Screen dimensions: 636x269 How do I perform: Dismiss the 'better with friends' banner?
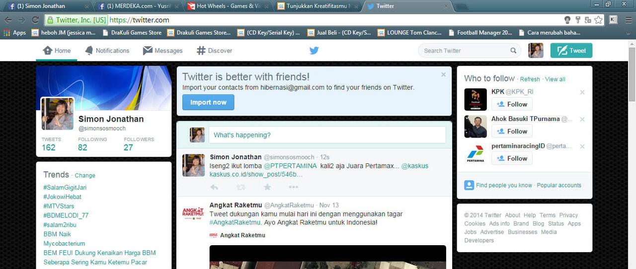(x=444, y=74)
